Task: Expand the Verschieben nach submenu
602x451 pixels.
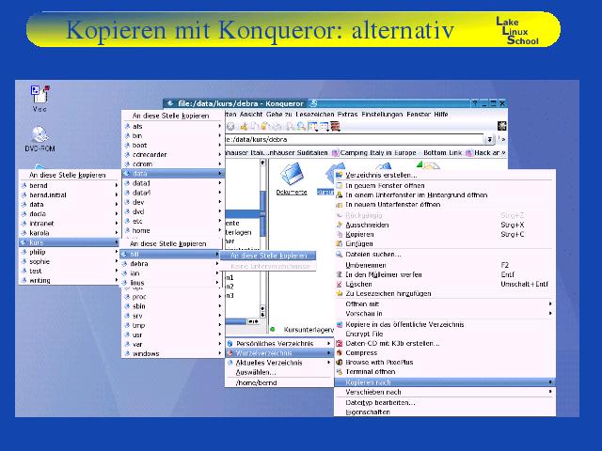Action: pyautogui.click(x=445, y=392)
